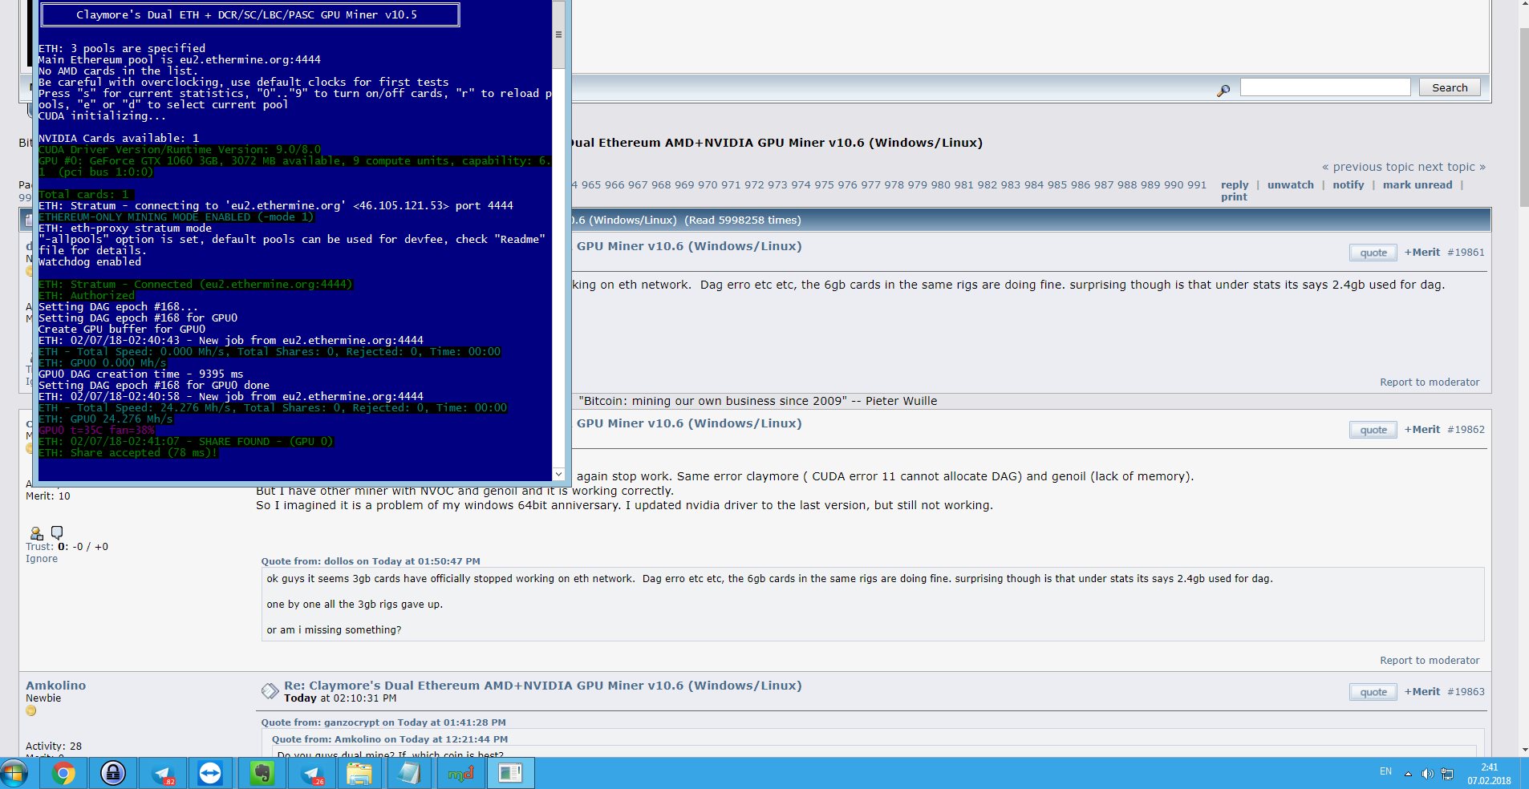
Task: Open Telegram with 82 unread badge
Action: [x=163, y=773]
